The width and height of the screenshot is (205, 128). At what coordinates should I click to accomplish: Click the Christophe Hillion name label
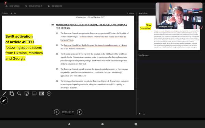[165, 27]
